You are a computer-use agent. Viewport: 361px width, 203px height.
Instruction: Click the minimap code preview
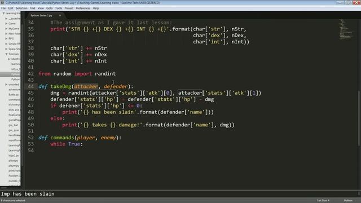(x=345, y=29)
